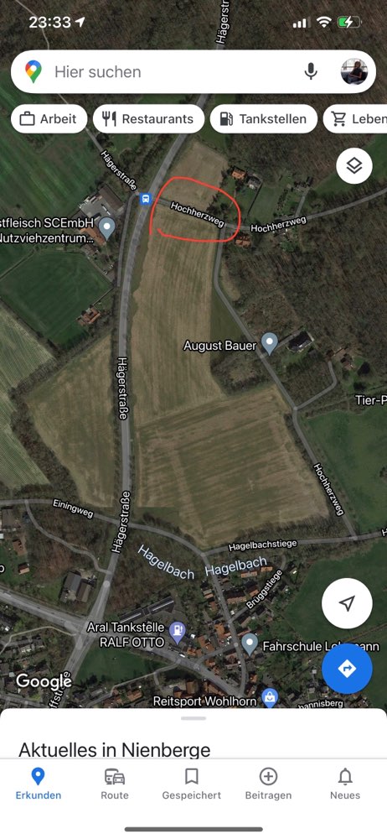Open the profile picture account menu
The height and width of the screenshot is (839, 387).
coord(354,71)
